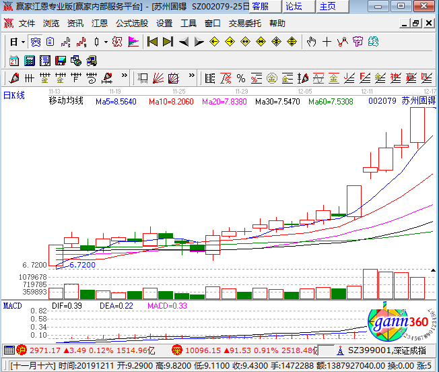Open the 浏览 menu

[51, 23]
